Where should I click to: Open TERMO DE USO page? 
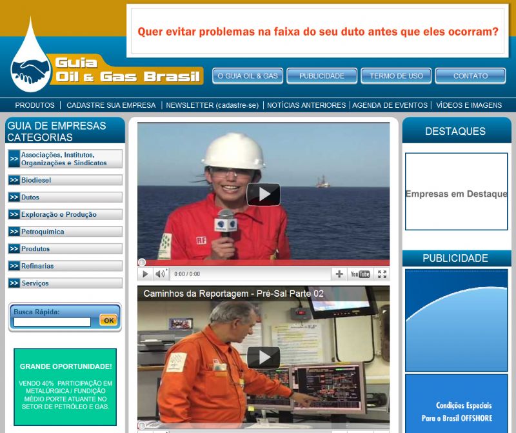396,76
